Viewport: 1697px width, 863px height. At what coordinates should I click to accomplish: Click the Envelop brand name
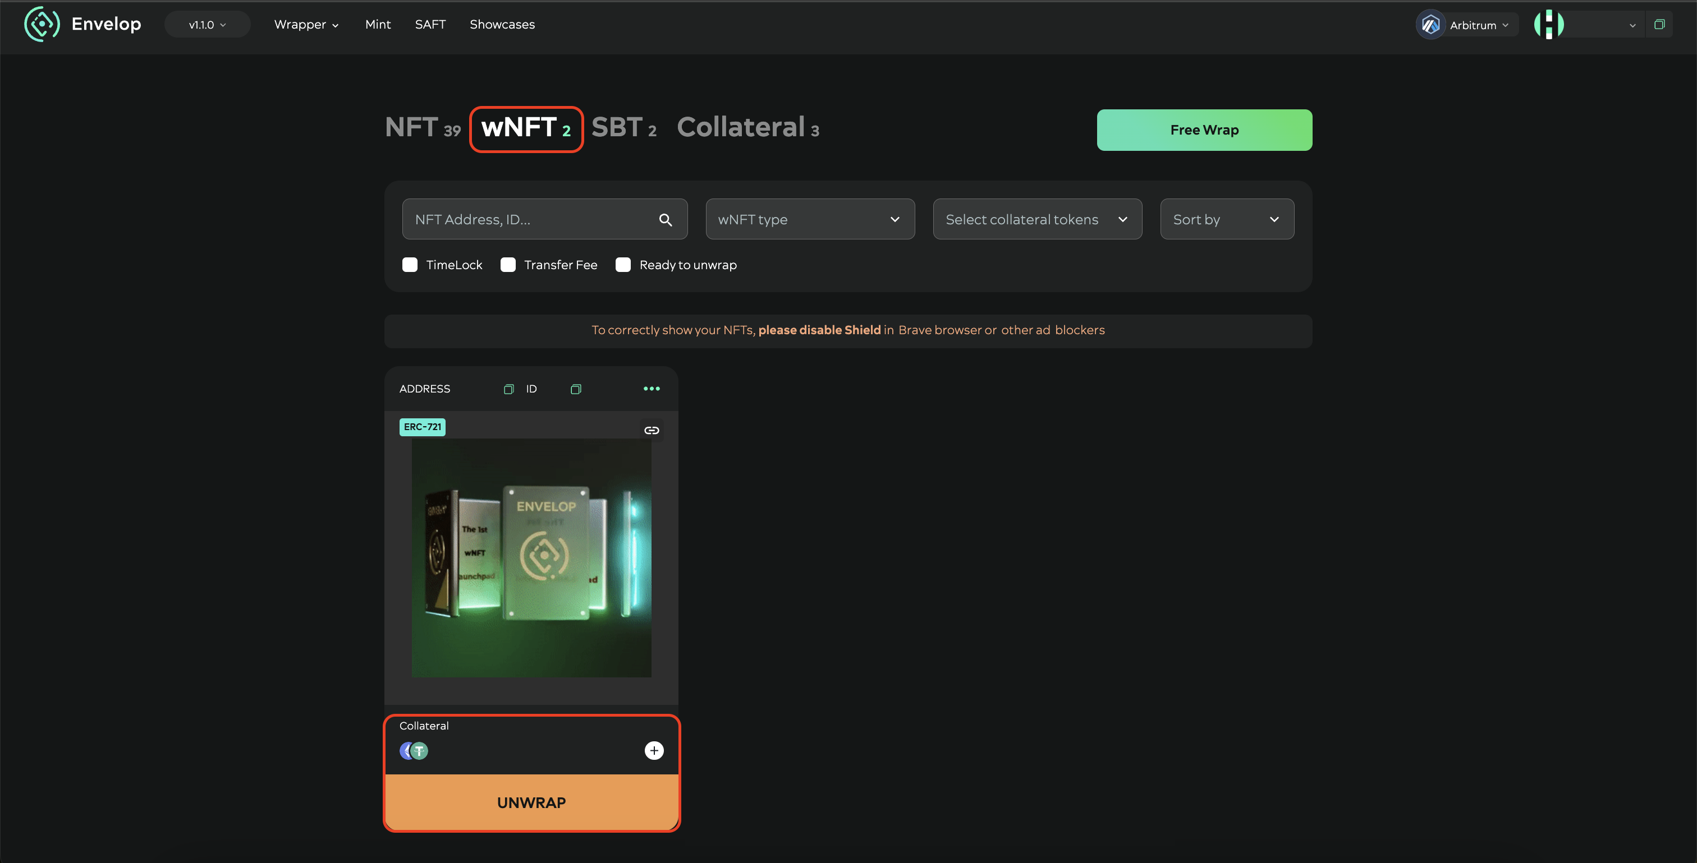click(x=106, y=24)
